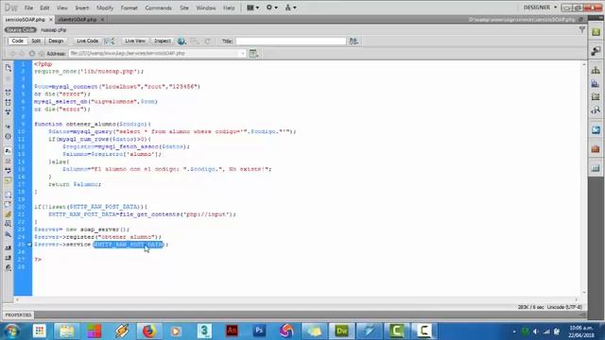Click the Format Source Code icon
This screenshot has width=605, height=340.
pyautogui.click(x=9, y=267)
